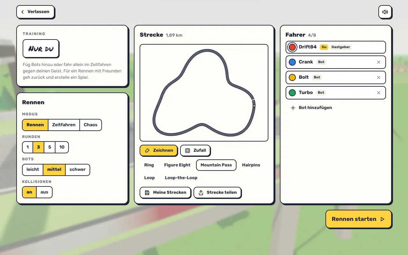Image resolution: width=408 pixels, height=255 pixels.
Task: Click the dice icon on Zufall
Action: (188, 150)
